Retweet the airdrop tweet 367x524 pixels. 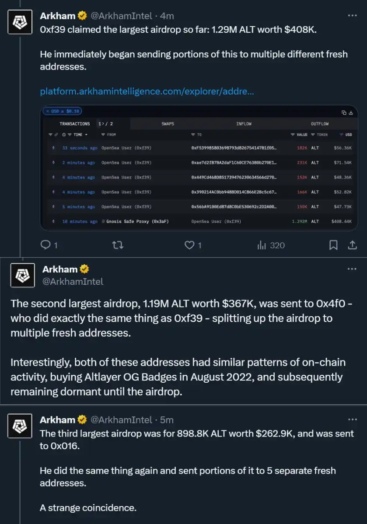coord(117,245)
